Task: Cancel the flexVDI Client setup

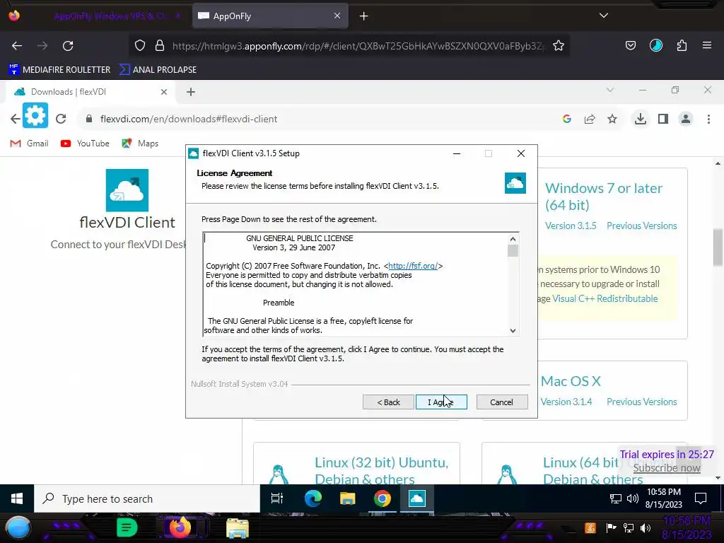Action: point(501,402)
